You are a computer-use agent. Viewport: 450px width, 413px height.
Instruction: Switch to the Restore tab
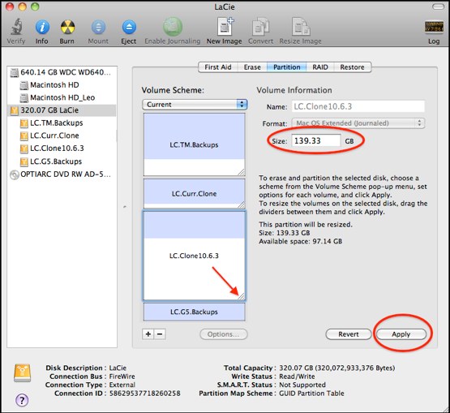coord(352,67)
